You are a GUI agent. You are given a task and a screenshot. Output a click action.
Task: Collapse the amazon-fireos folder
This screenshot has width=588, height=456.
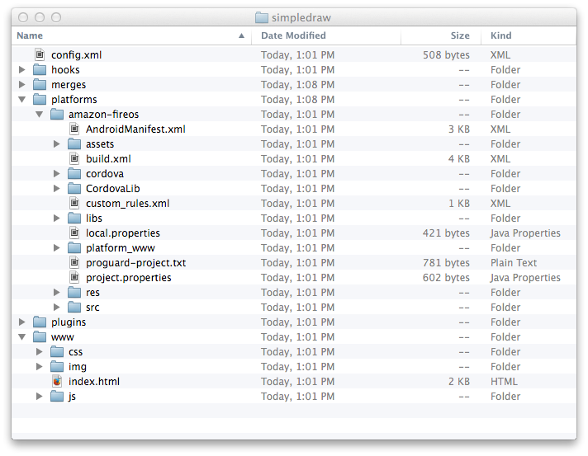[40, 115]
